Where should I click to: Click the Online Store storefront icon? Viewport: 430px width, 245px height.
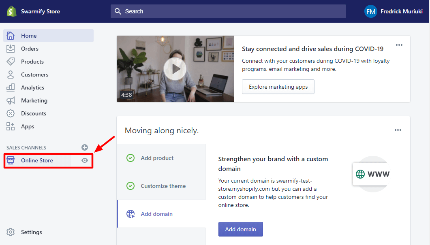(x=11, y=160)
